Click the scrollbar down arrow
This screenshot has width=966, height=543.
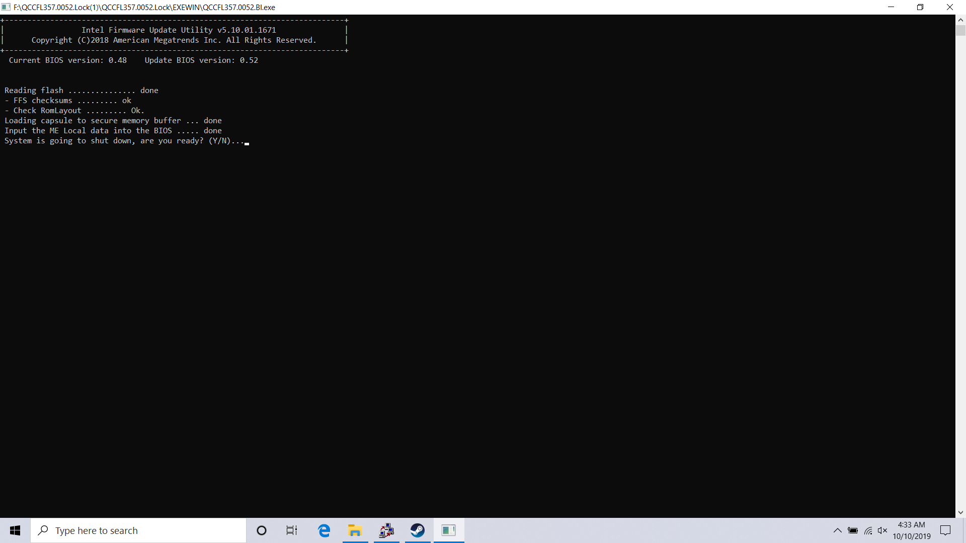tap(960, 513)
